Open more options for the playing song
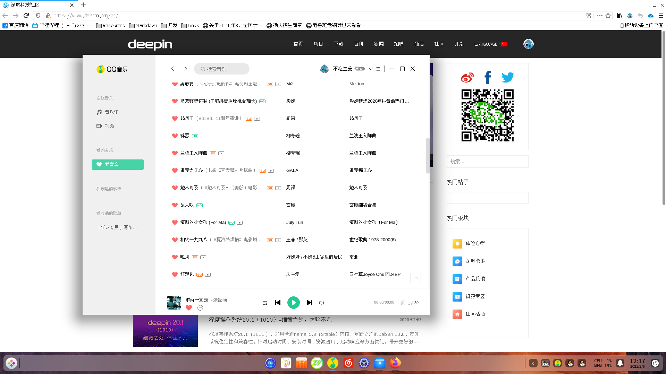 click(200, 308)
